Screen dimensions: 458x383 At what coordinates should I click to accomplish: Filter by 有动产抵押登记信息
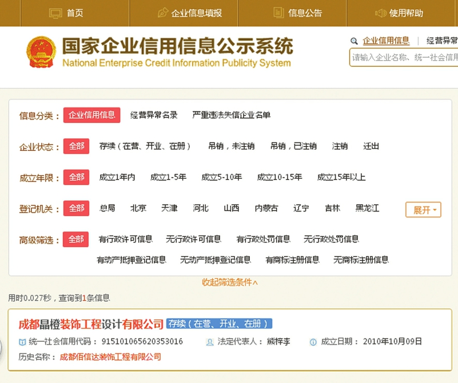132,260
